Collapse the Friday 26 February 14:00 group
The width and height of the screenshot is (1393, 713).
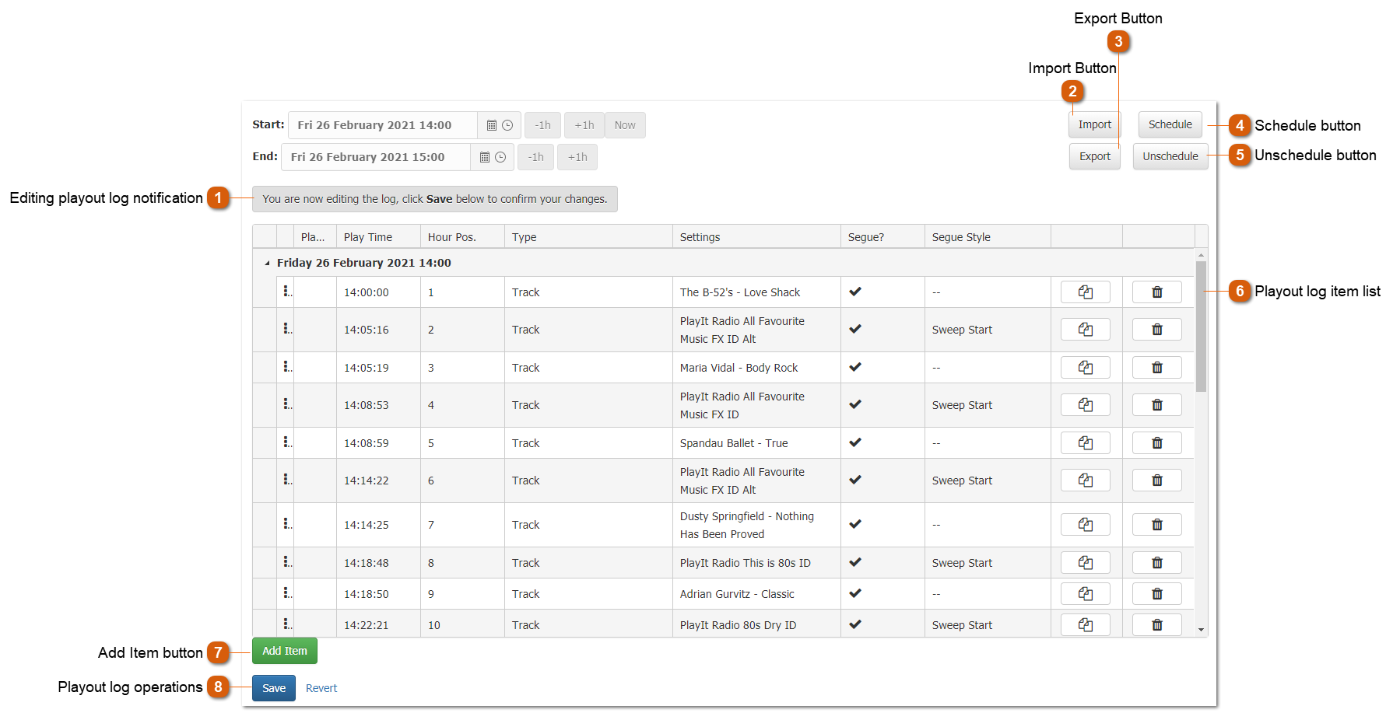(266, 262)
